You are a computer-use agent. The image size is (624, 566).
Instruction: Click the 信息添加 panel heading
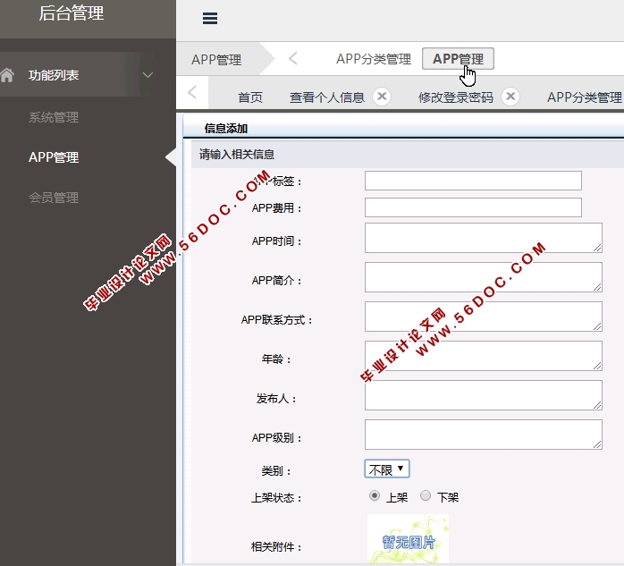pyautogui.click(x=225, y=129)
